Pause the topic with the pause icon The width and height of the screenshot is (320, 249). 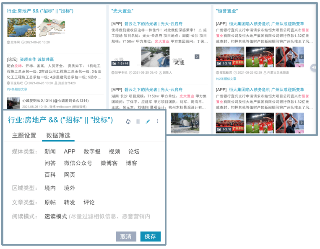[x=138, y=121]
